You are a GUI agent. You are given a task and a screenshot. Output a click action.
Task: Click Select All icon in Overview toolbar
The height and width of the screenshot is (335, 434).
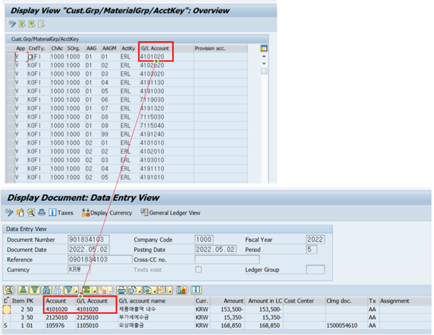coord(22,24)
